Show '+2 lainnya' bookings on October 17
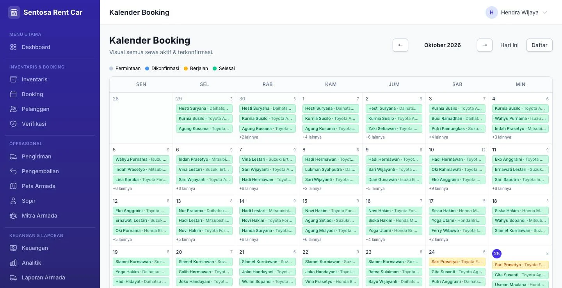The image size is (562, 288). tap(438, 239)
